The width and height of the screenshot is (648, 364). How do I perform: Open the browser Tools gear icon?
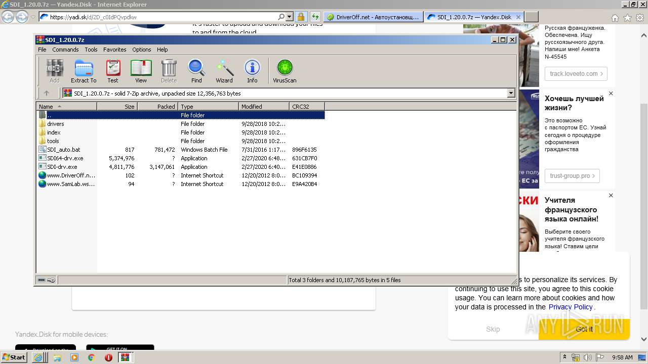tap(640, 18)
